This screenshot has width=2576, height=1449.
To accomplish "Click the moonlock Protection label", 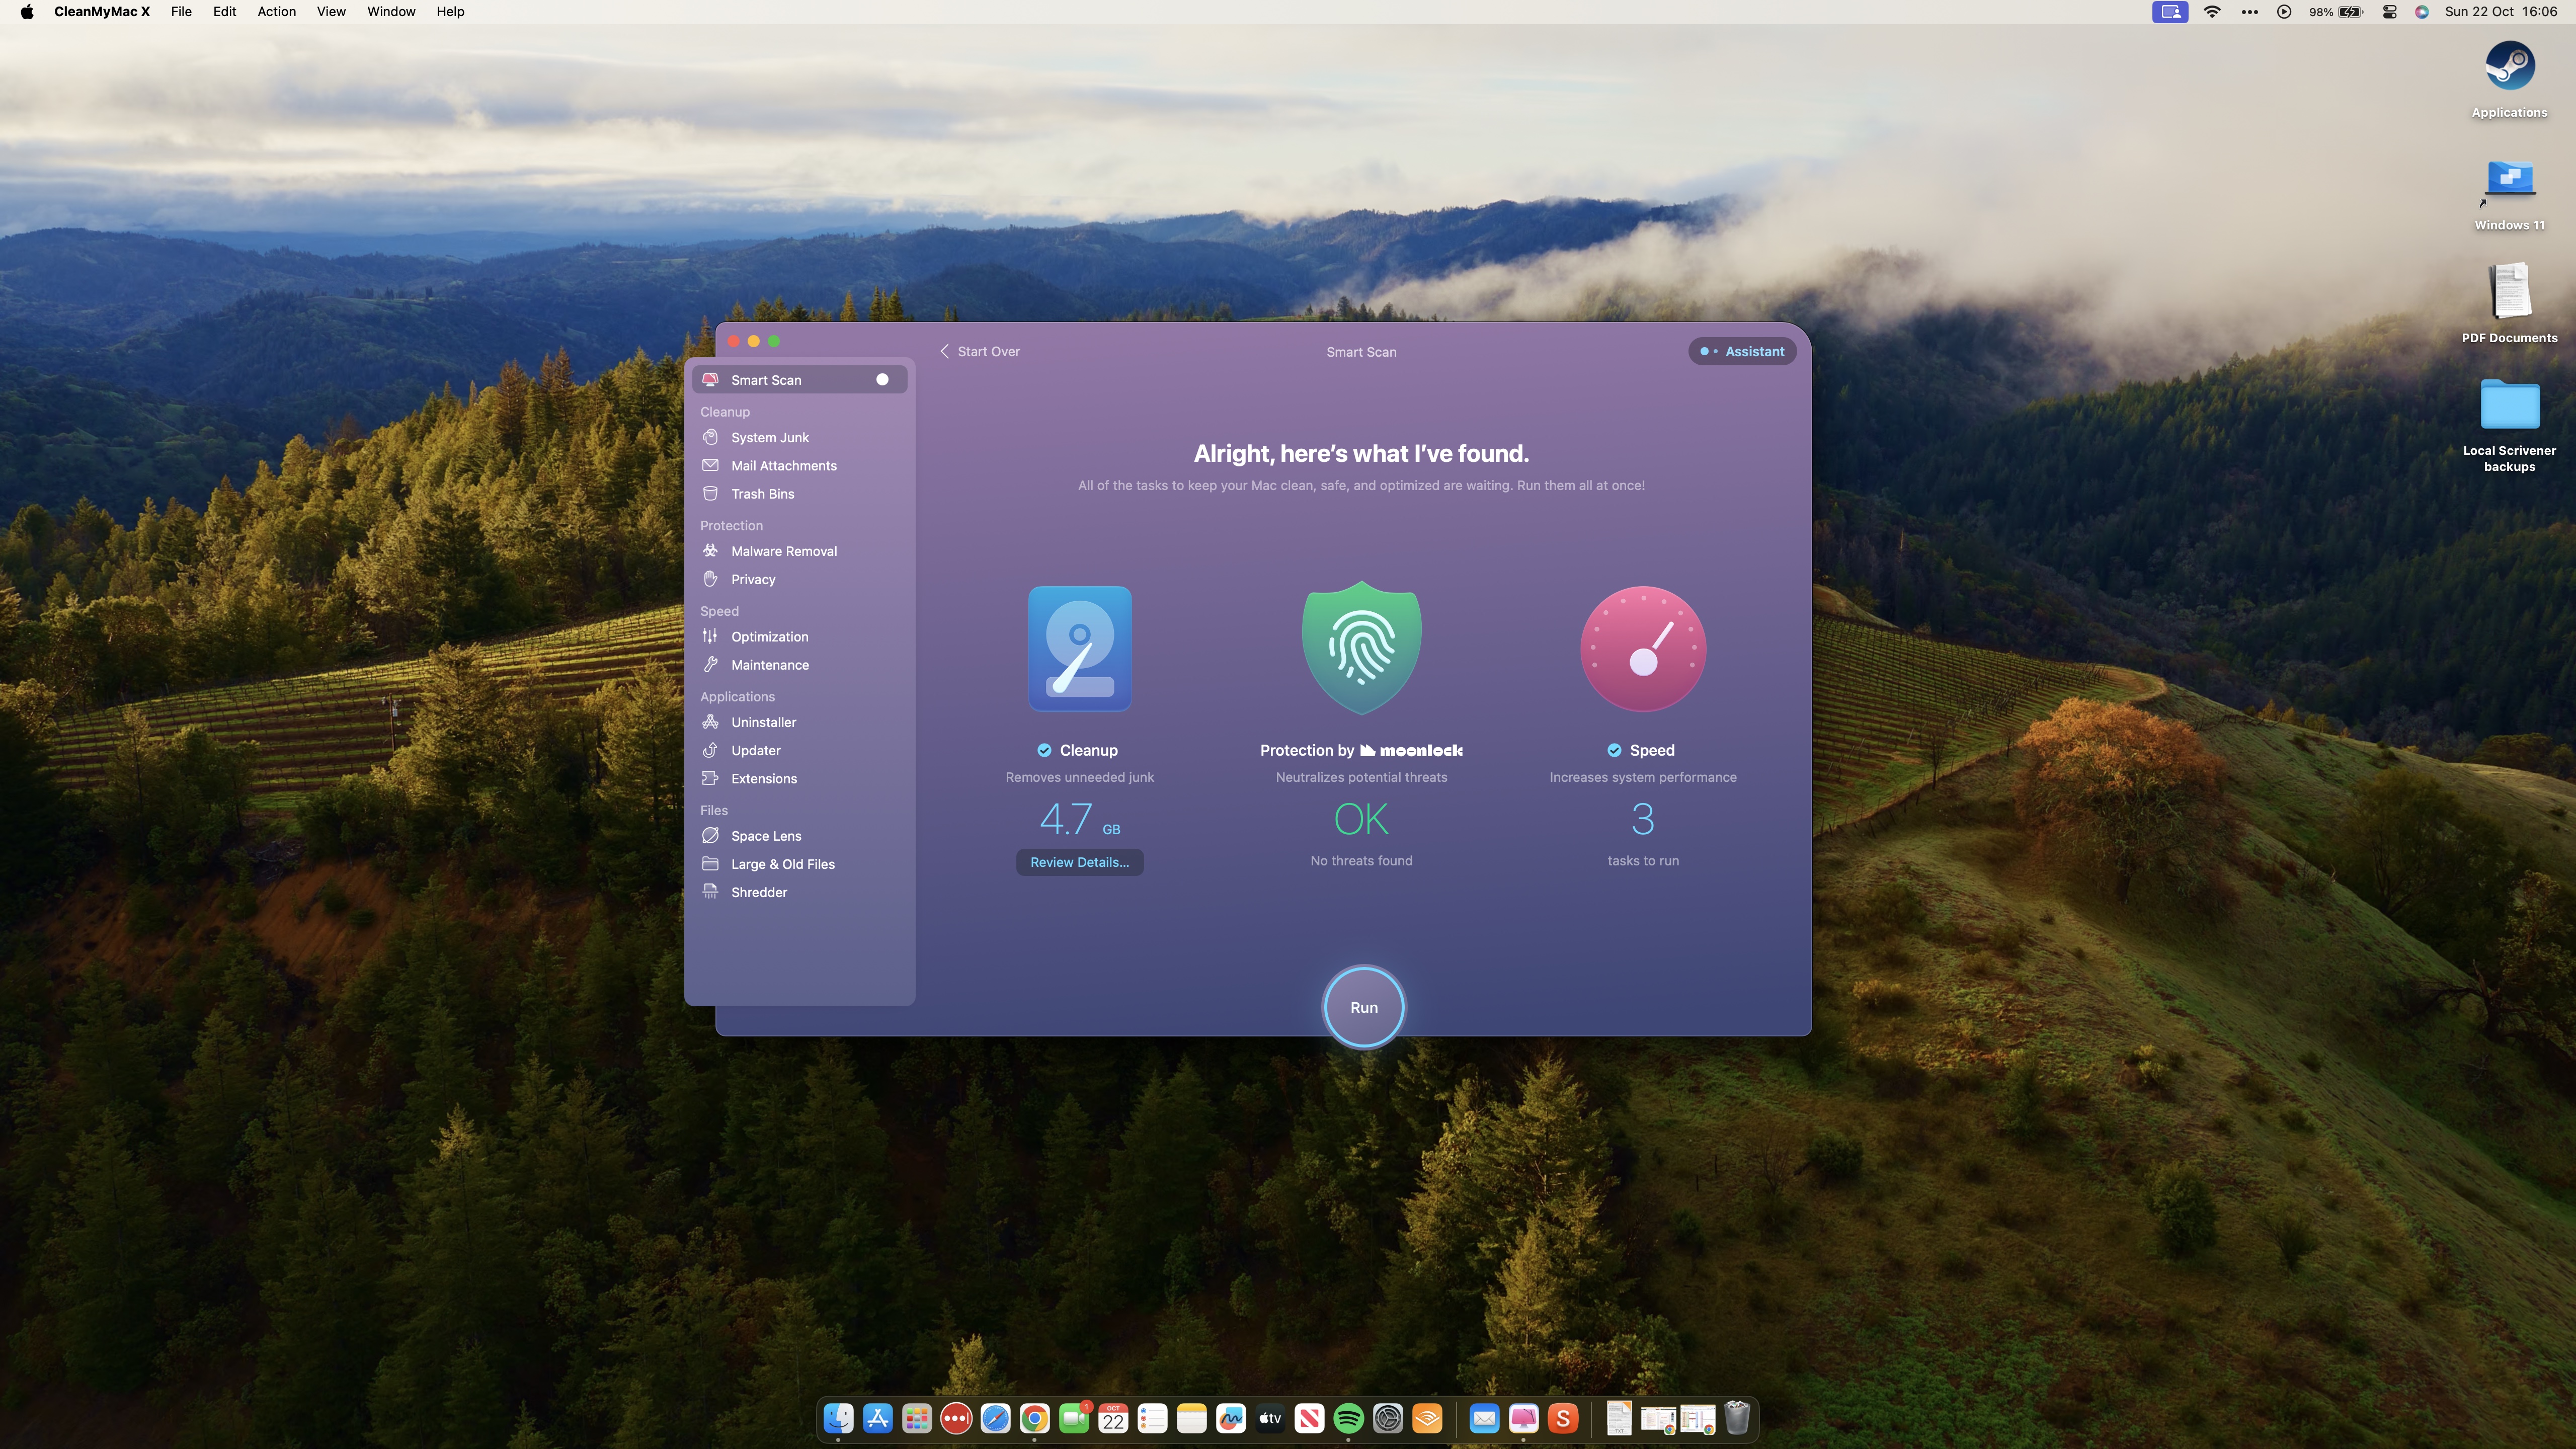I will point(1361,750).
